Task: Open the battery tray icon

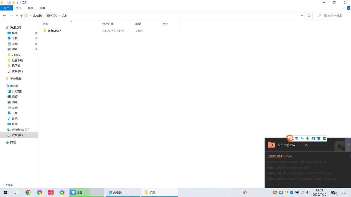Action: [x=297, y=192]
